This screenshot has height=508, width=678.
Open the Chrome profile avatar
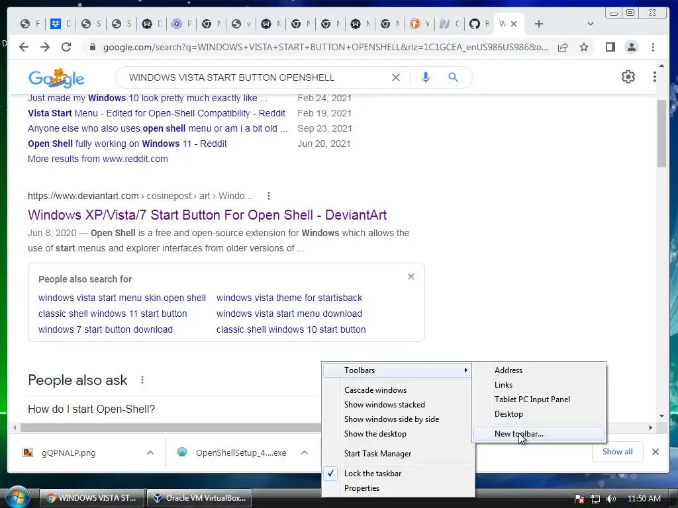point(631,47)
